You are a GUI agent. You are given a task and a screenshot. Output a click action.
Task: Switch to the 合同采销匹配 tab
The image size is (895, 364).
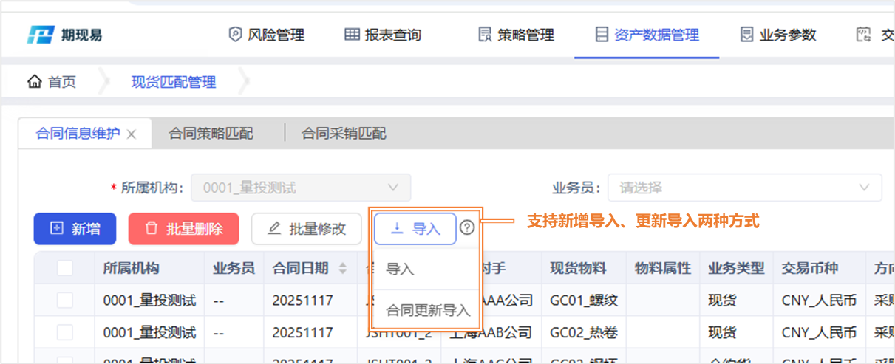tap(344, 134)
